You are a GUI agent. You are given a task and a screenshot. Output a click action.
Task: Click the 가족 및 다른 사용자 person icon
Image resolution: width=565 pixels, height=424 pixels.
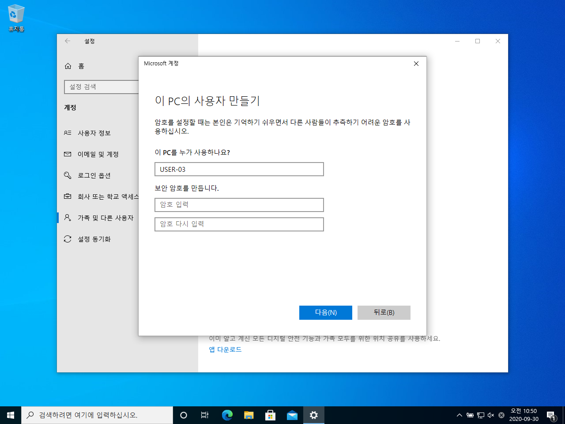[x=68, y=218]
